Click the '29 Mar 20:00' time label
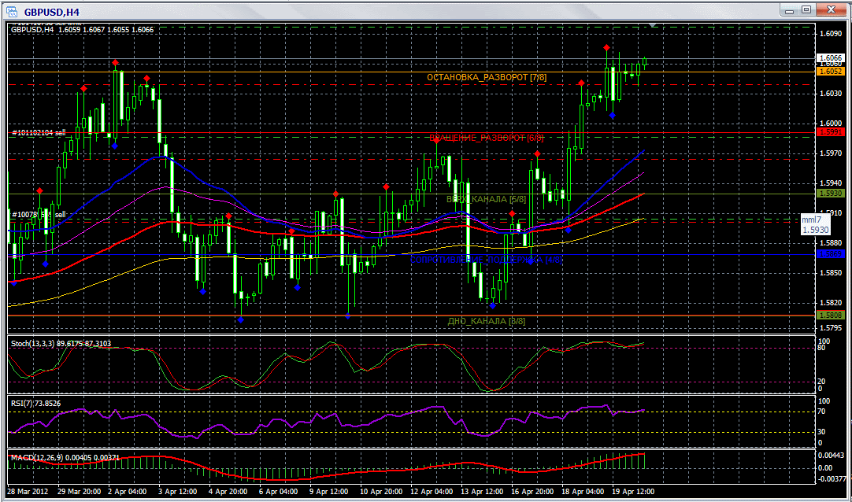 (79, 491)
